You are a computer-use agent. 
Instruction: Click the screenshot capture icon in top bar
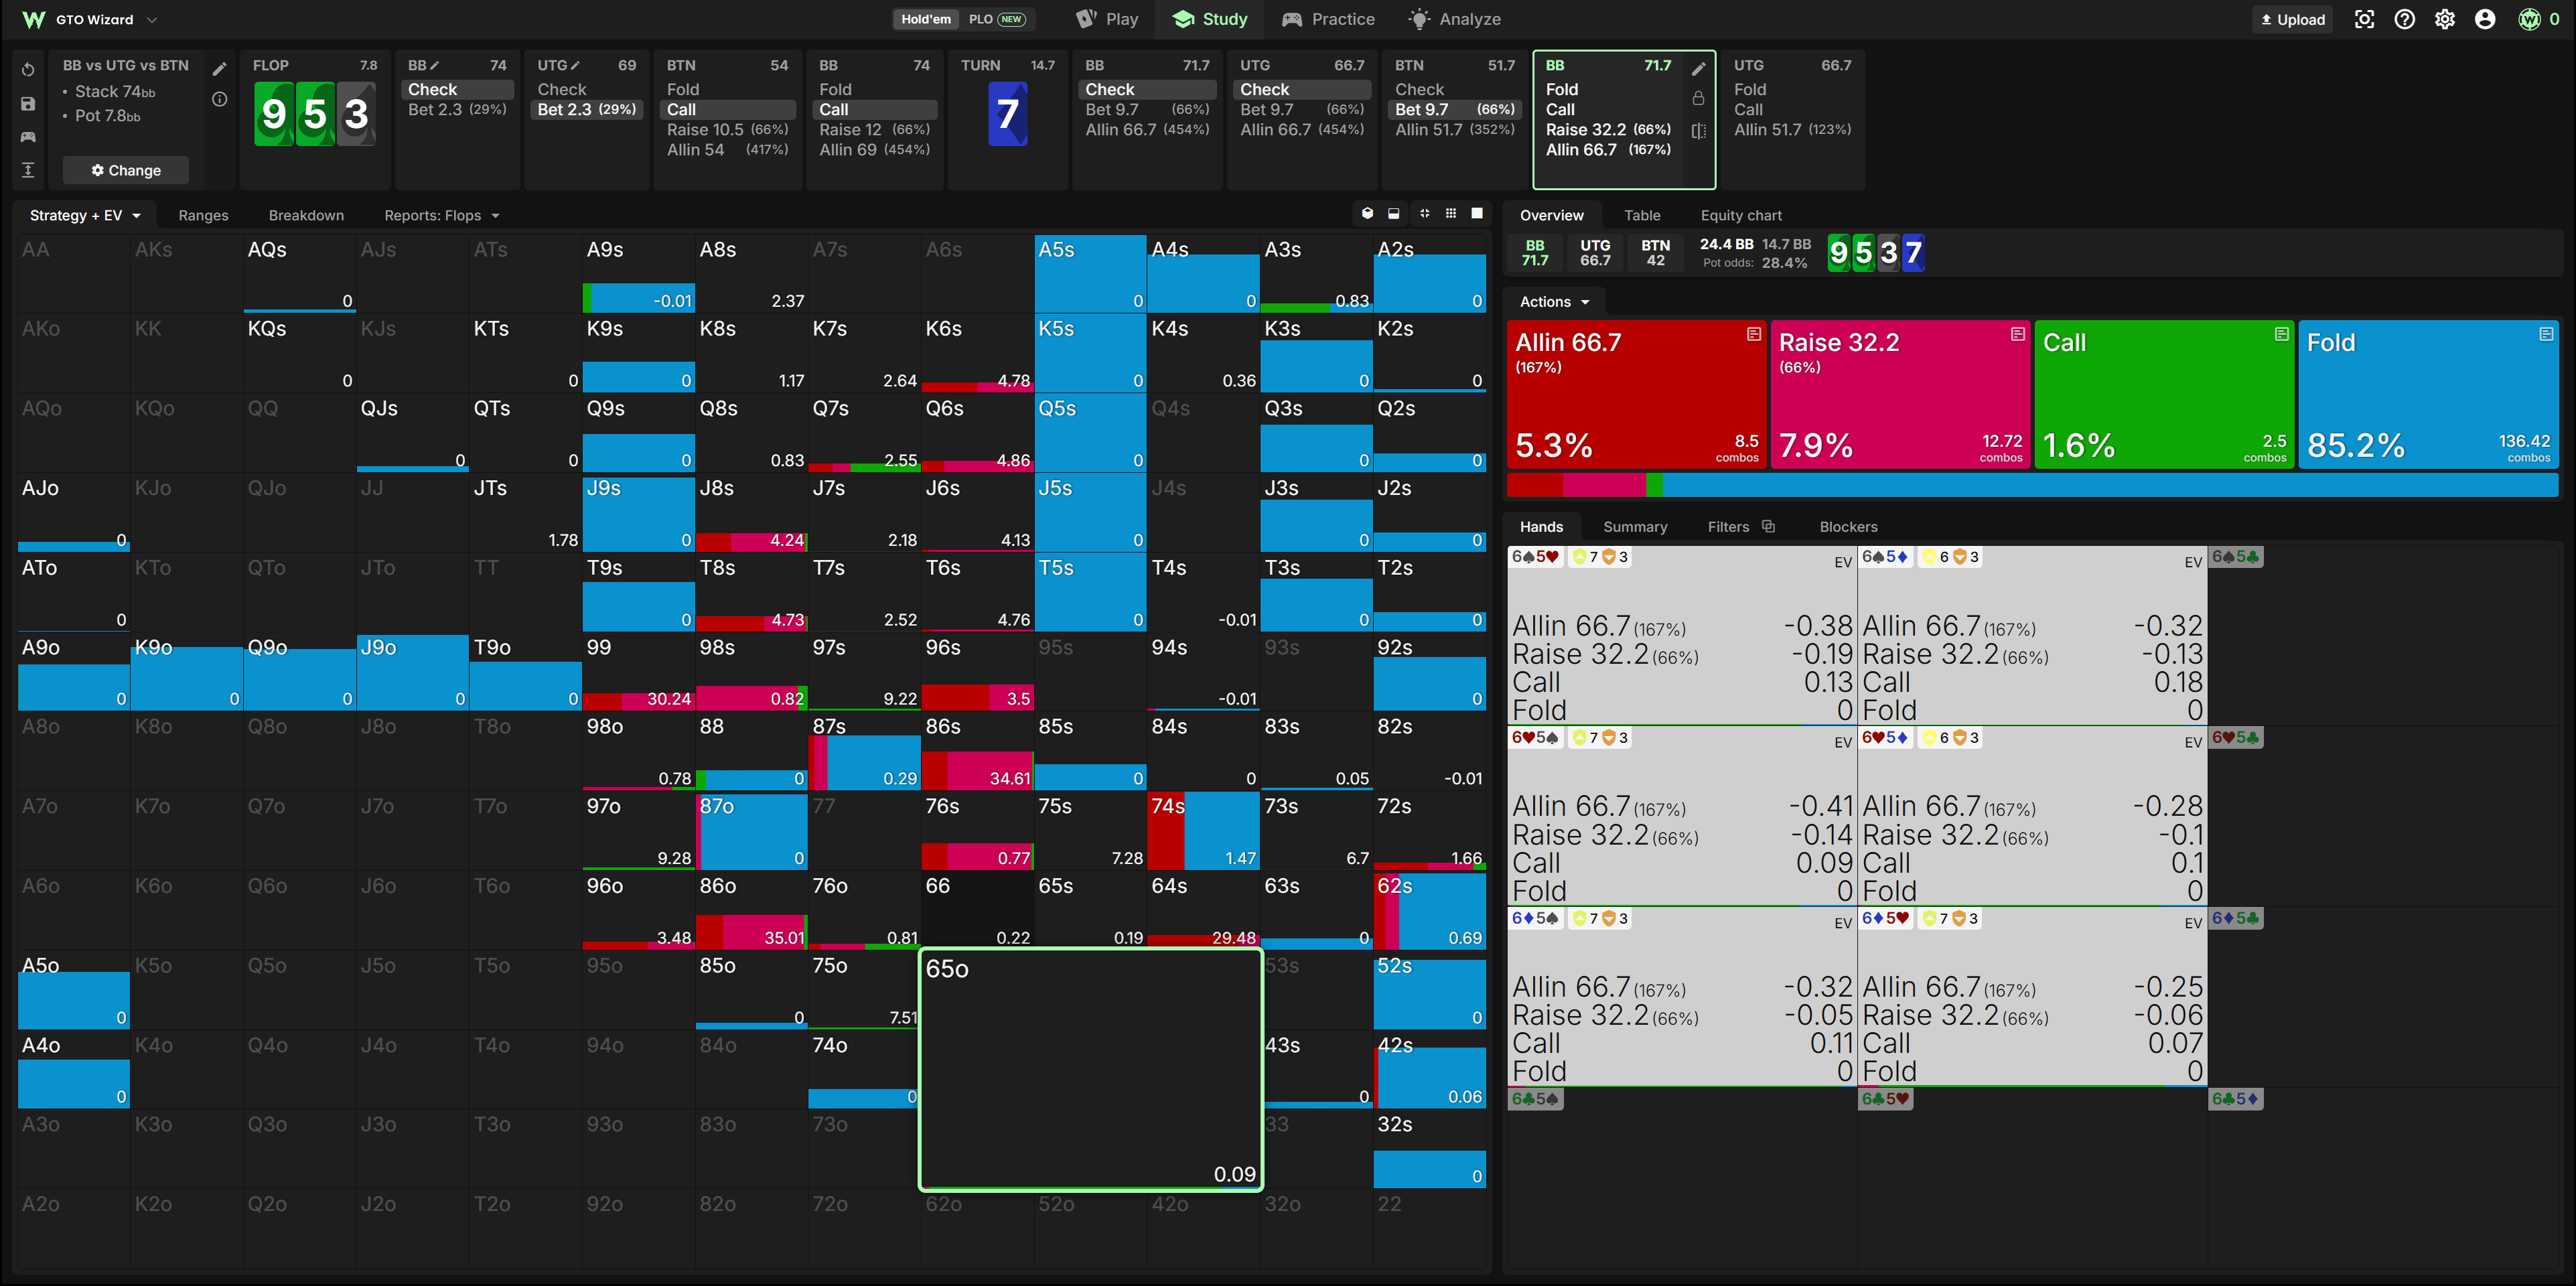pos(2364,19)
